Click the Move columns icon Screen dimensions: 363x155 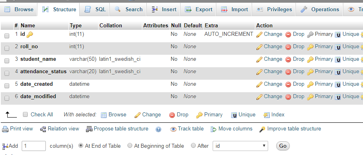point(213,129)
